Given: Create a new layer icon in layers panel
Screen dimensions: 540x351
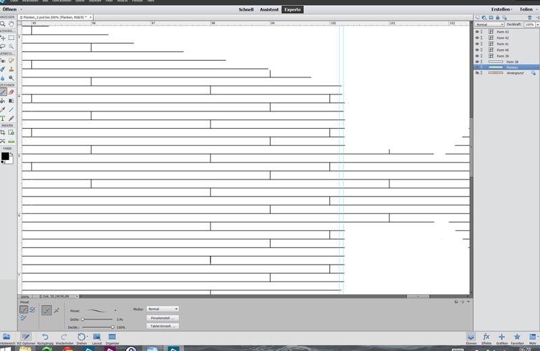Looking at the screenshot, I should point(477,18).
